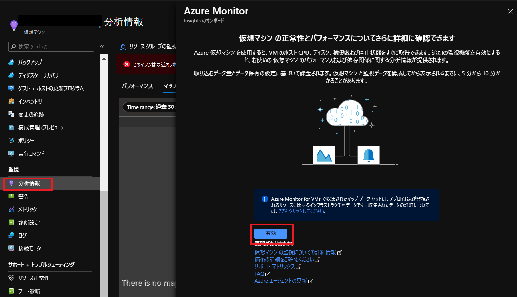Click the 実行コマンド icon

click(x=11, y=153)
